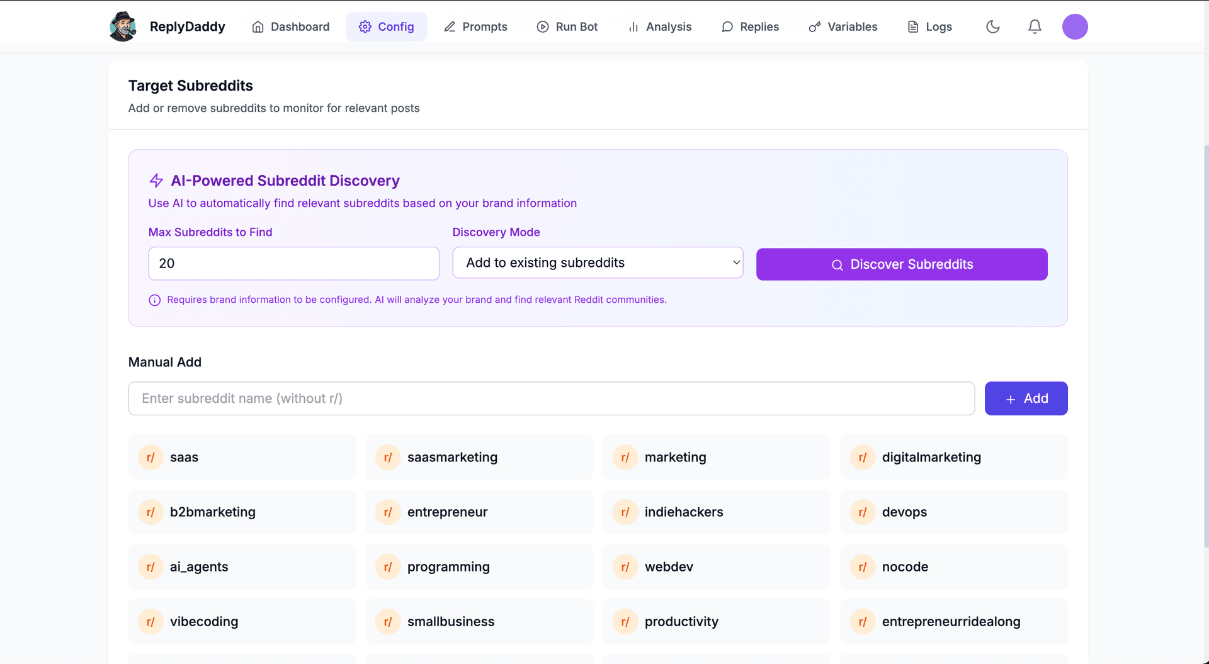Click the nocode subreddit name
1209x664 pixels.
point(905,567)
